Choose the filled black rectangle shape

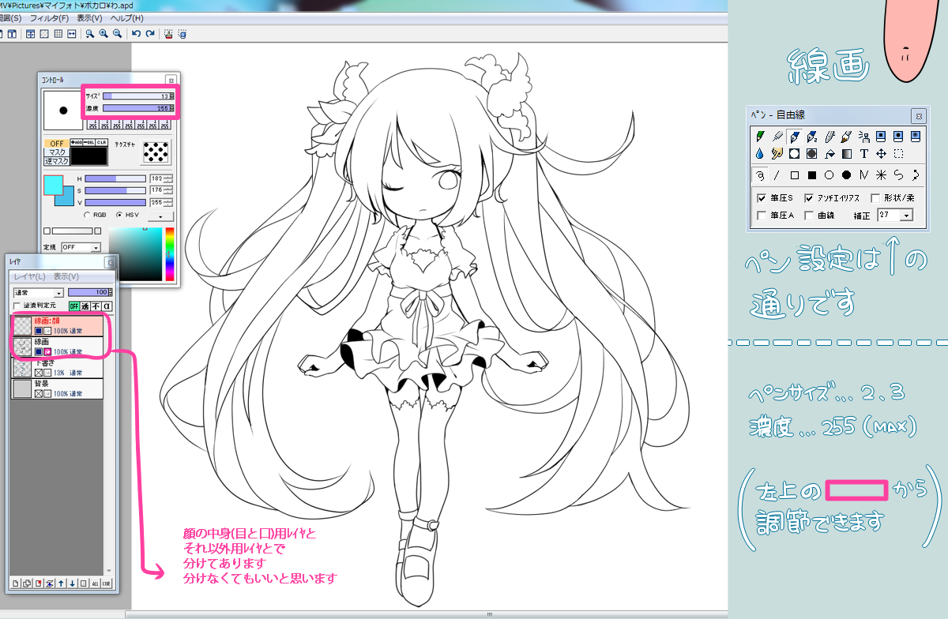812,174
